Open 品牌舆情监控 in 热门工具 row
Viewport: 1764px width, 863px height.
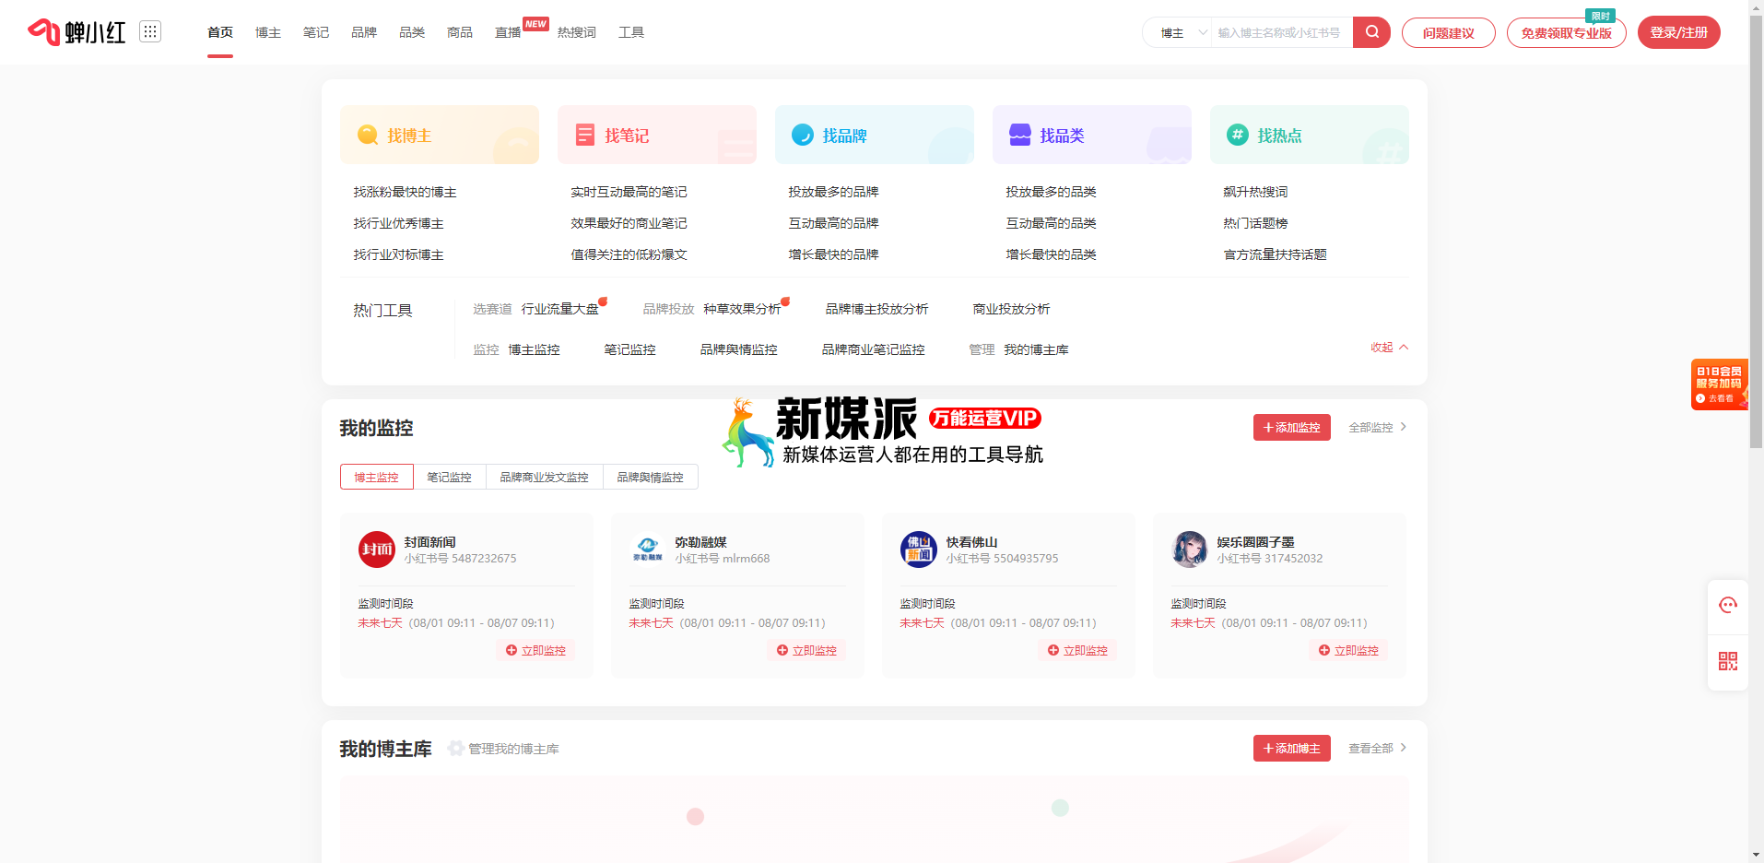739,349
